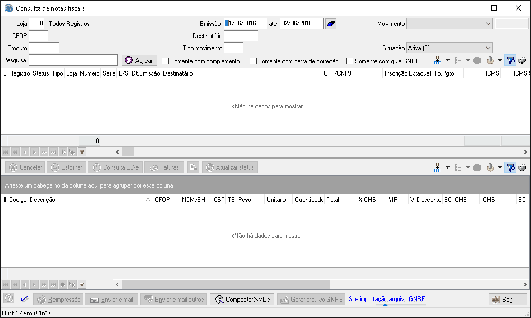Click the stamp tool icon in the upper toolbar
Viewport: 531px width, 318px height.
coord(490,61)
